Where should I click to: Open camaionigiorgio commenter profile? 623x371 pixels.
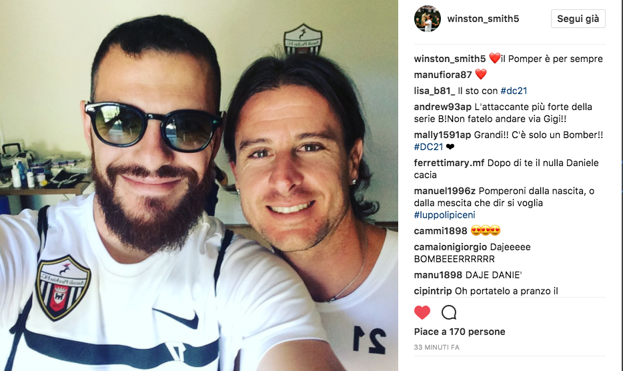pos(450,247)
